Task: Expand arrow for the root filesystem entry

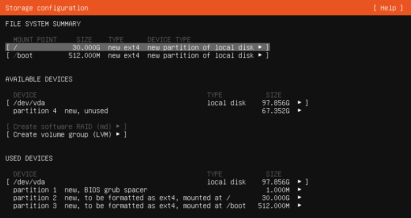Action: coord(260,47)
